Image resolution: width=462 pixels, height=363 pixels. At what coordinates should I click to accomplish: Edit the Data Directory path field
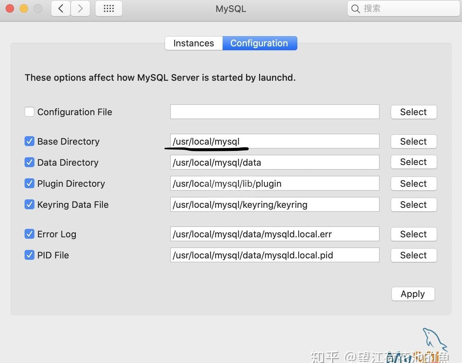coord(275,162)
